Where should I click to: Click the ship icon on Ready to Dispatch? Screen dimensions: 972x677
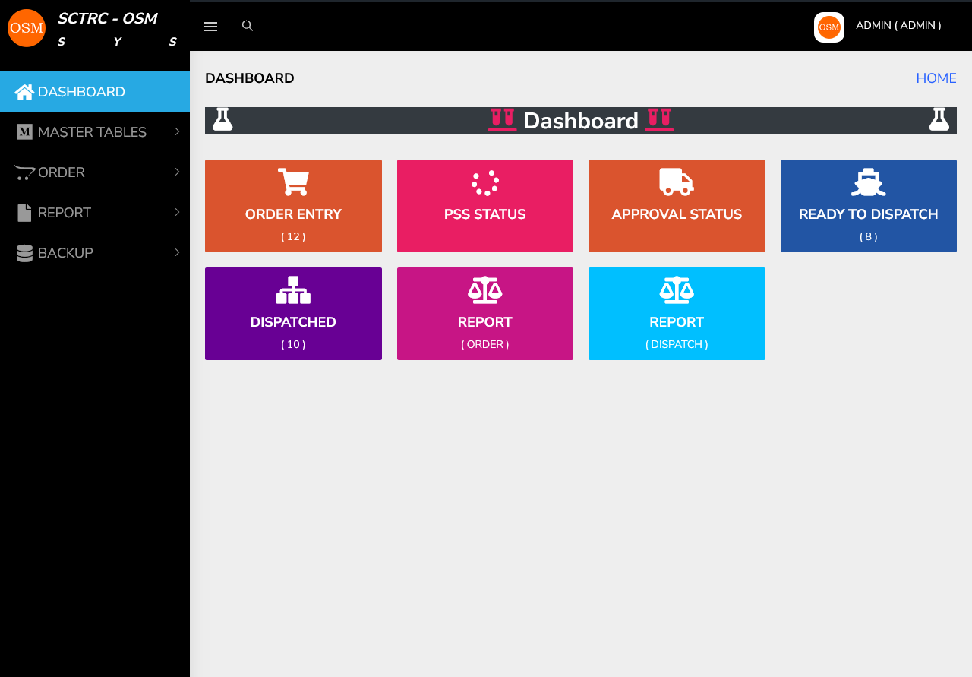pyautogui.click(x=868, y=182)
